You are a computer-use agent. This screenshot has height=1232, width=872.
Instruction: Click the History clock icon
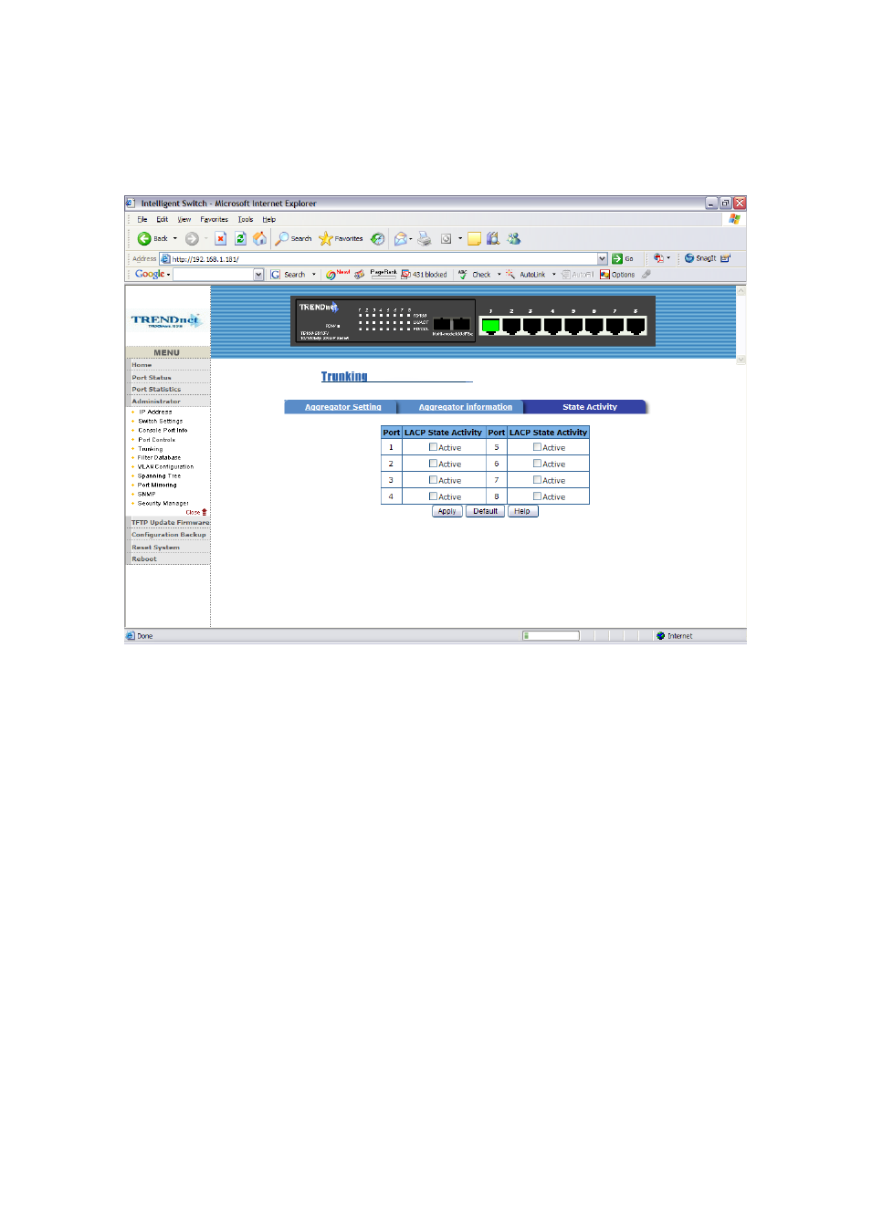[377, 238]
